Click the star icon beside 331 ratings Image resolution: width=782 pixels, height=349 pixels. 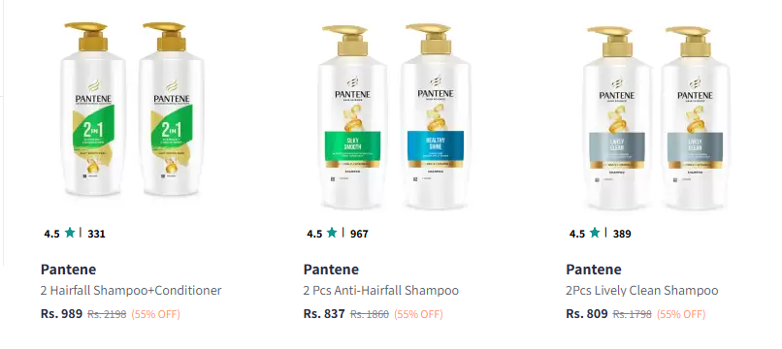coord(70,233)
